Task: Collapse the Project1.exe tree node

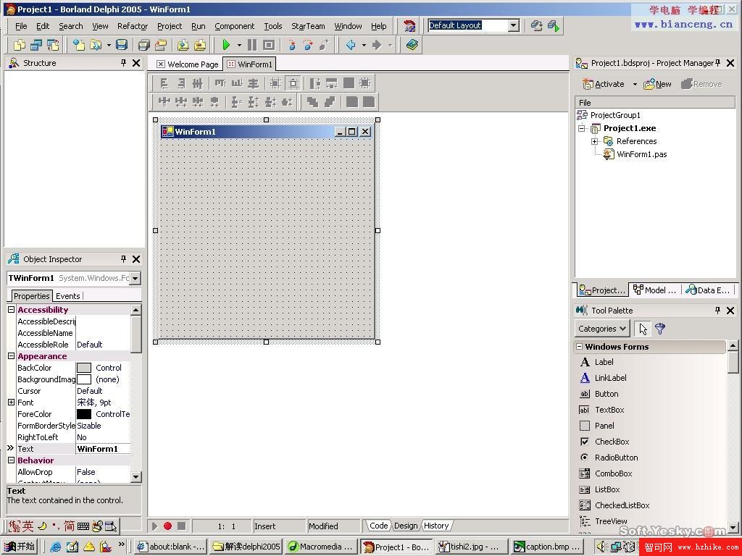Action: click(x=582, y=128)
